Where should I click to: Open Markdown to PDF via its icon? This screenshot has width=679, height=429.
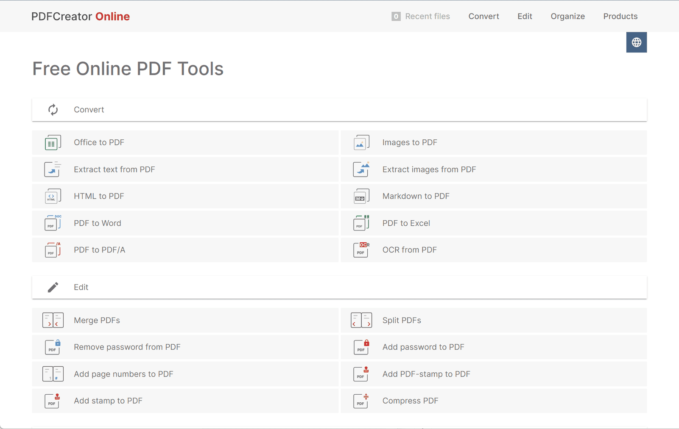360,196
